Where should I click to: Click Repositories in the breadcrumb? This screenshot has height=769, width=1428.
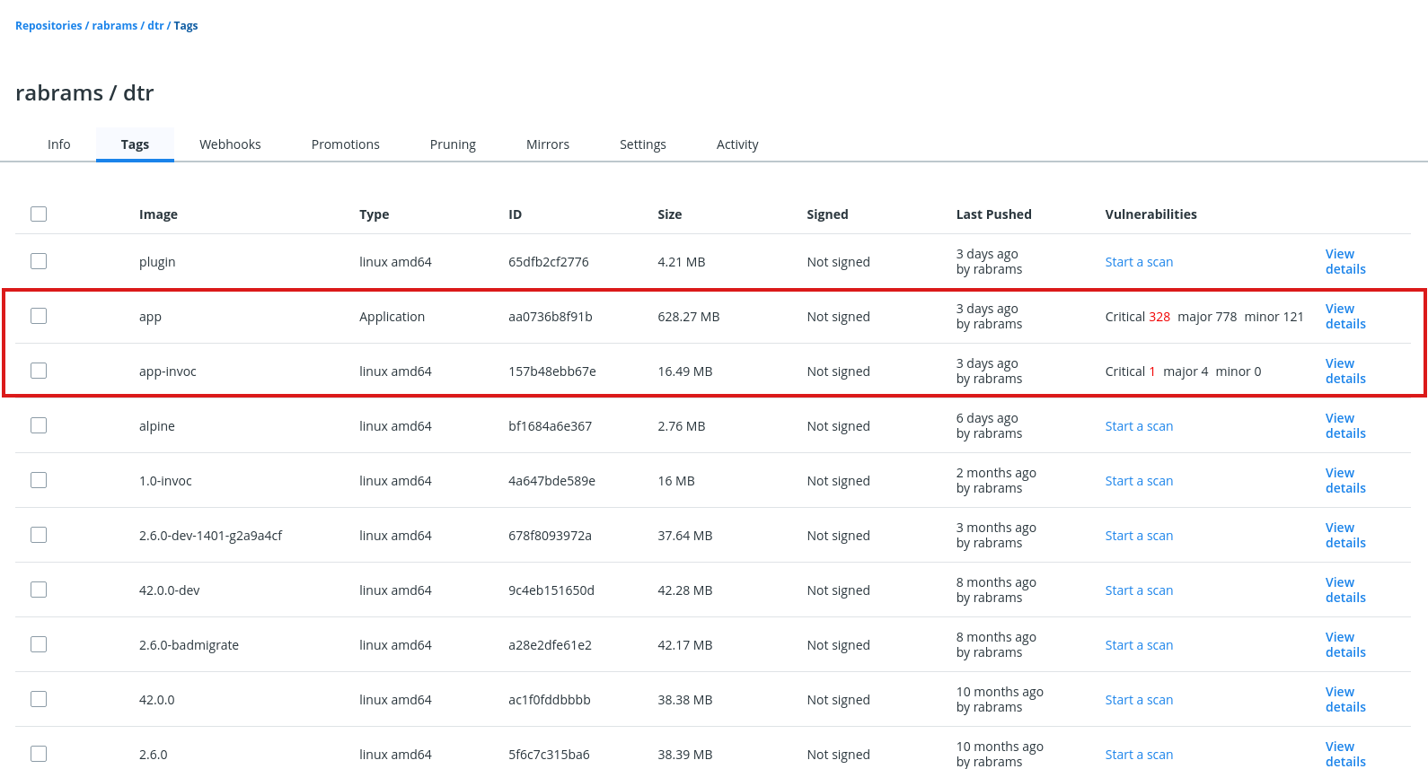tap(48, 26)
